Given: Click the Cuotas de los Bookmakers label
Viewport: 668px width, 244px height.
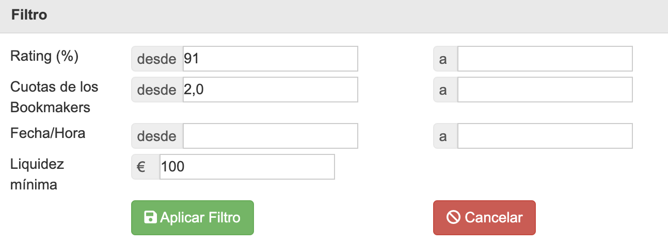Looking at the screenshot, I should pos(54,97).
